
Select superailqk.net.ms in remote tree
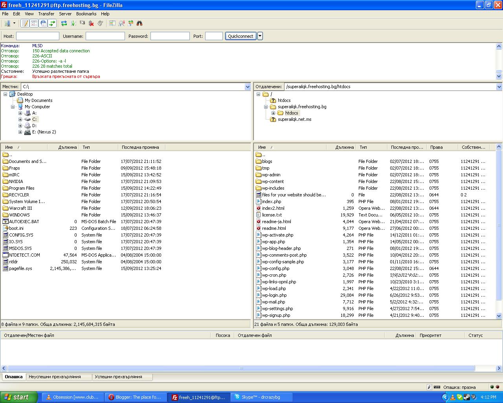[x=294, y=119]
